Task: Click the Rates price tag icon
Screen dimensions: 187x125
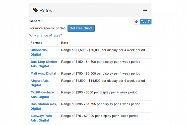Action: click(x=36, y=10)
